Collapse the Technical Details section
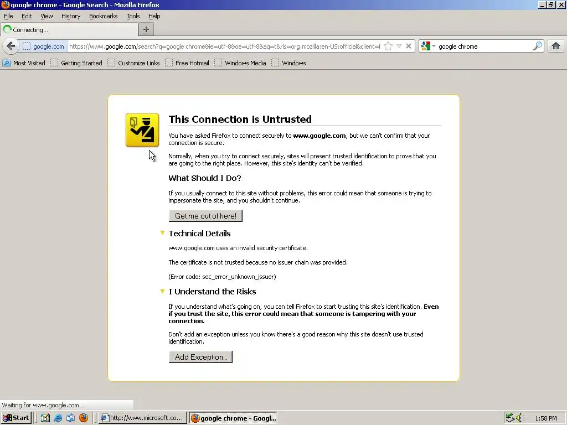The height and width of the screenshot is (425, 567). (162, 233)
